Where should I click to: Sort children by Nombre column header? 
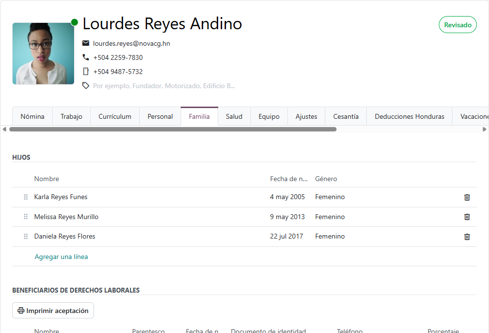[x=46, y=179]
